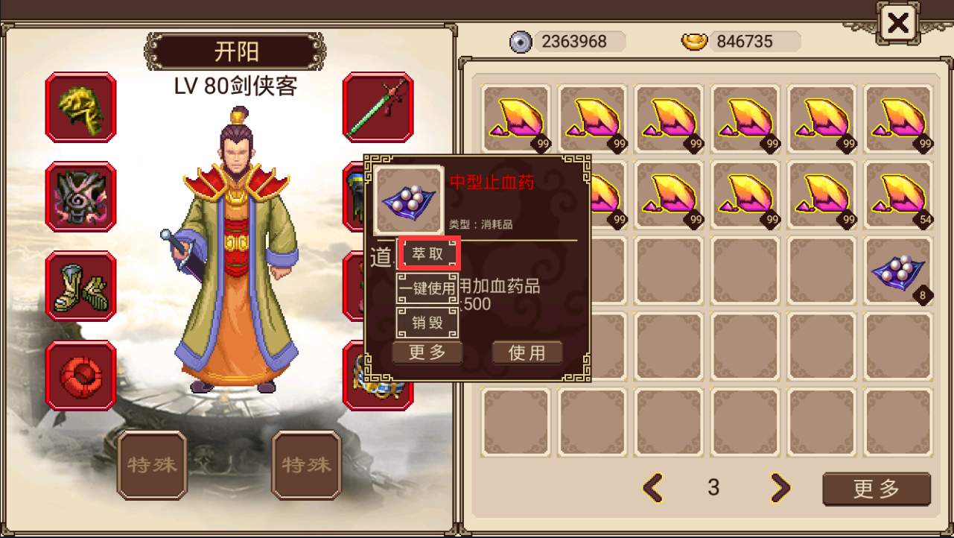Choose 萃取 from the item popup menu

point(427,253)
